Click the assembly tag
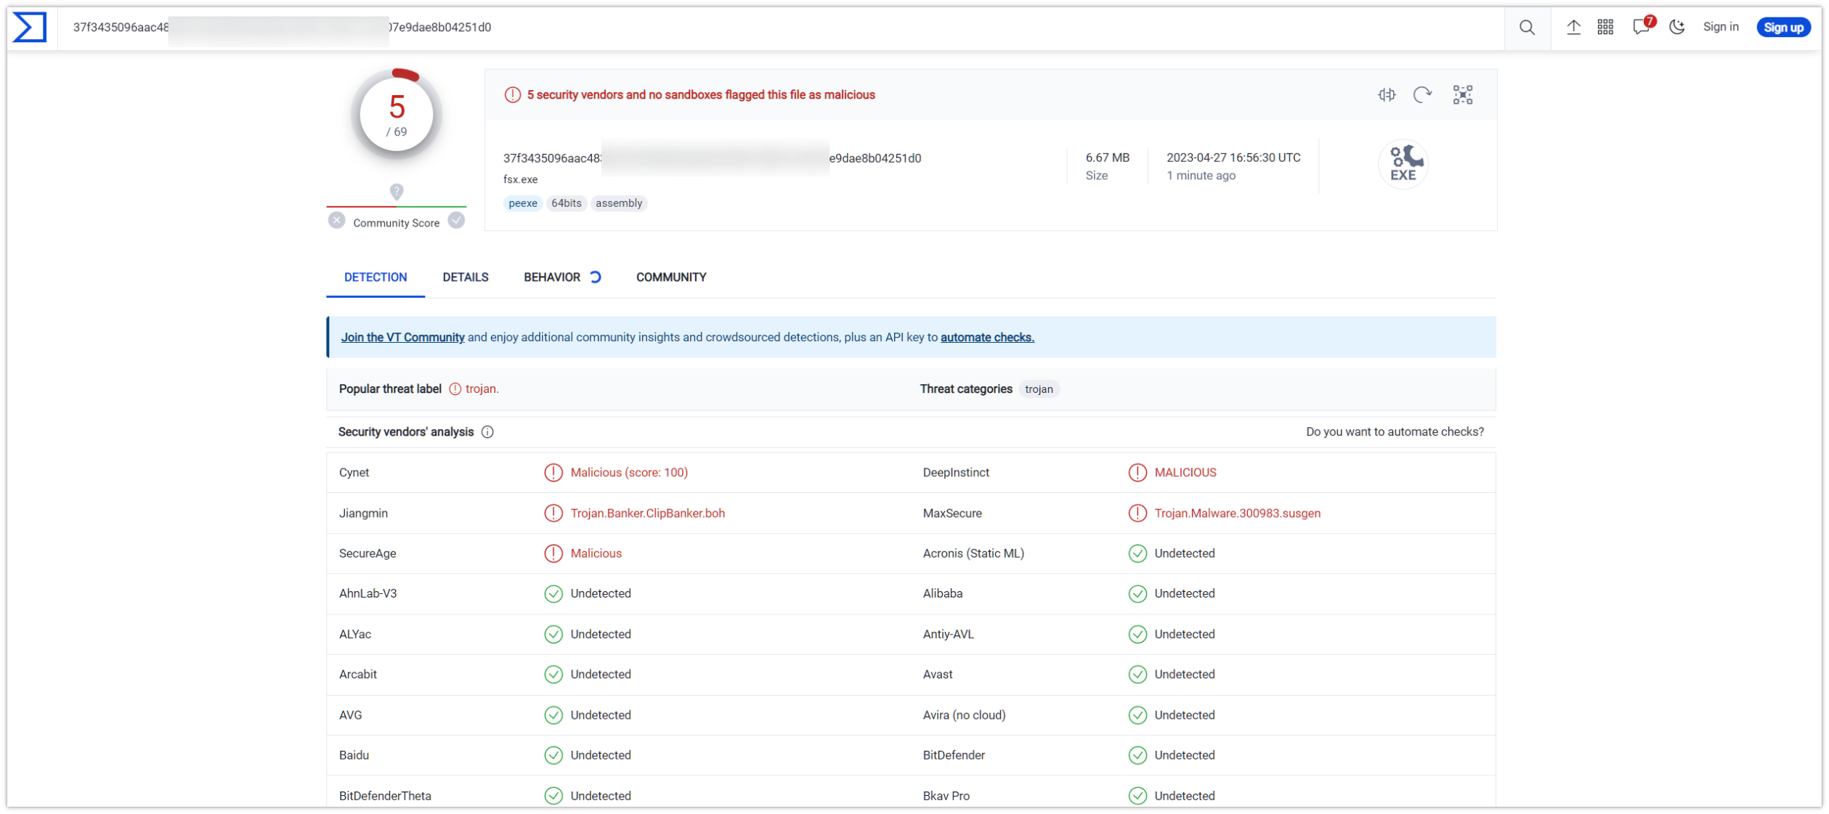The width and height of the screenshot is (1829, 814). pos(619,203)
